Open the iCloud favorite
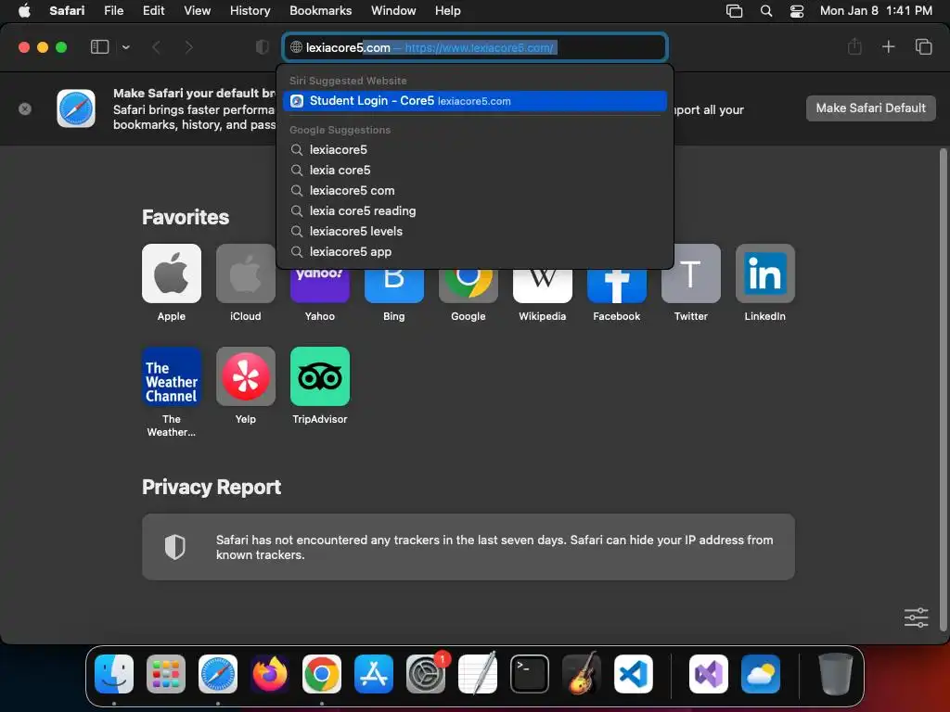 pyautogui.click(x=245, y=273)
